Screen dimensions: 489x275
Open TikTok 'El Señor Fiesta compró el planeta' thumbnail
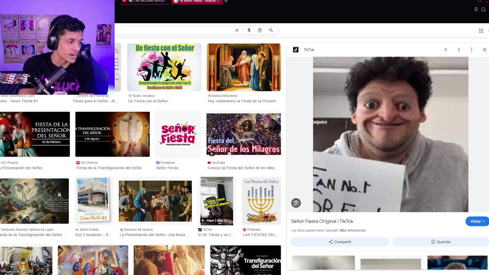tap(217, 201)
